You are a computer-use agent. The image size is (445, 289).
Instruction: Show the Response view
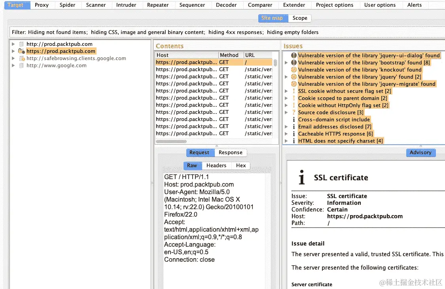[x=231, y=152]
